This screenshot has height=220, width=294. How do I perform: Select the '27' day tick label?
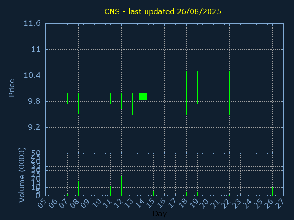[280, 203]
